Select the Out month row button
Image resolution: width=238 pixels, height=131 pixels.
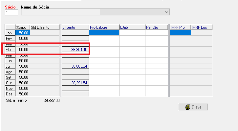[10, 83]
